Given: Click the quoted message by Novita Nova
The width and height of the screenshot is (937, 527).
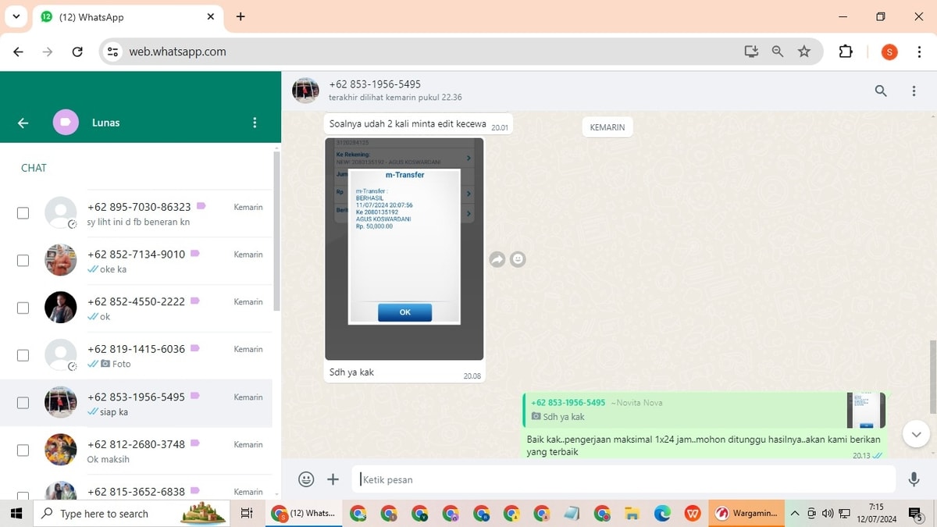Looking at the screenshot, I should click(x=705, y=410).
